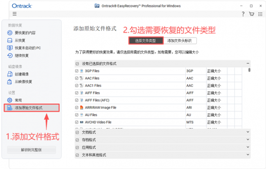Open the hamburger menu
This screenshot has height=169, width=266.
tap(14, 14)
